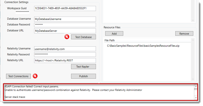This screenshot has width=203, height=106.
Task: Click the Test Connections button
Action: tap(18, 76)
